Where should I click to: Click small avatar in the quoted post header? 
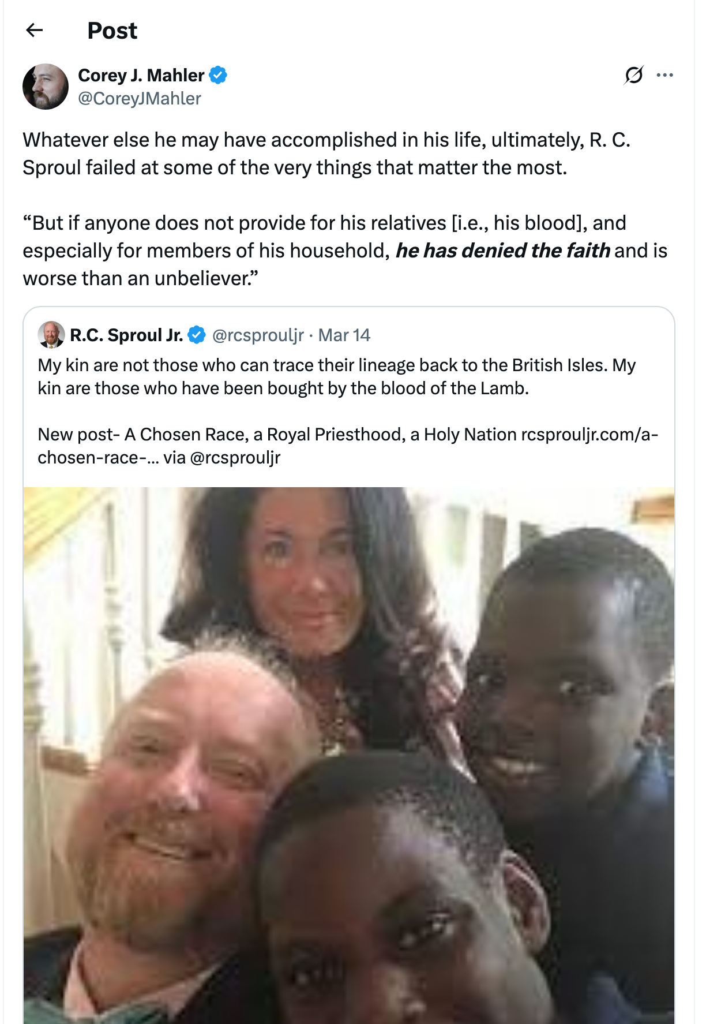click(x=51, y=335)
